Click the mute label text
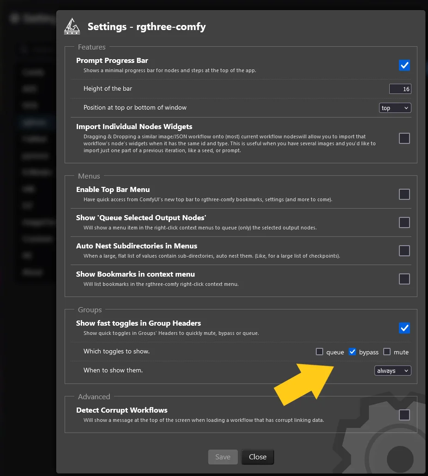 click(x=401, y=352)
